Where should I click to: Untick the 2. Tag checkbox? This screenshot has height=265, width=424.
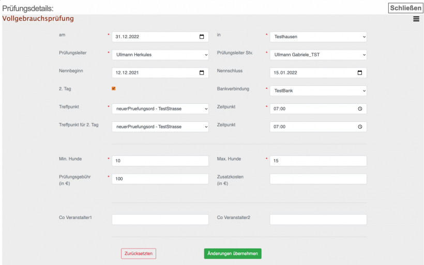pos(114,88)
